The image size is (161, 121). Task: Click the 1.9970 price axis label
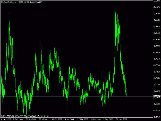tap(157, 27)
